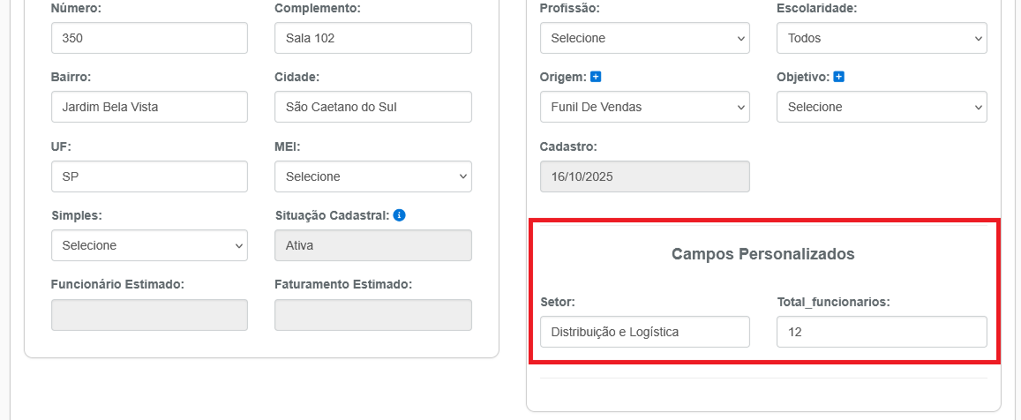The image size is (1021, 420).
Task: Click the plus icon next to Objetivo
Action: click(838, 77)
